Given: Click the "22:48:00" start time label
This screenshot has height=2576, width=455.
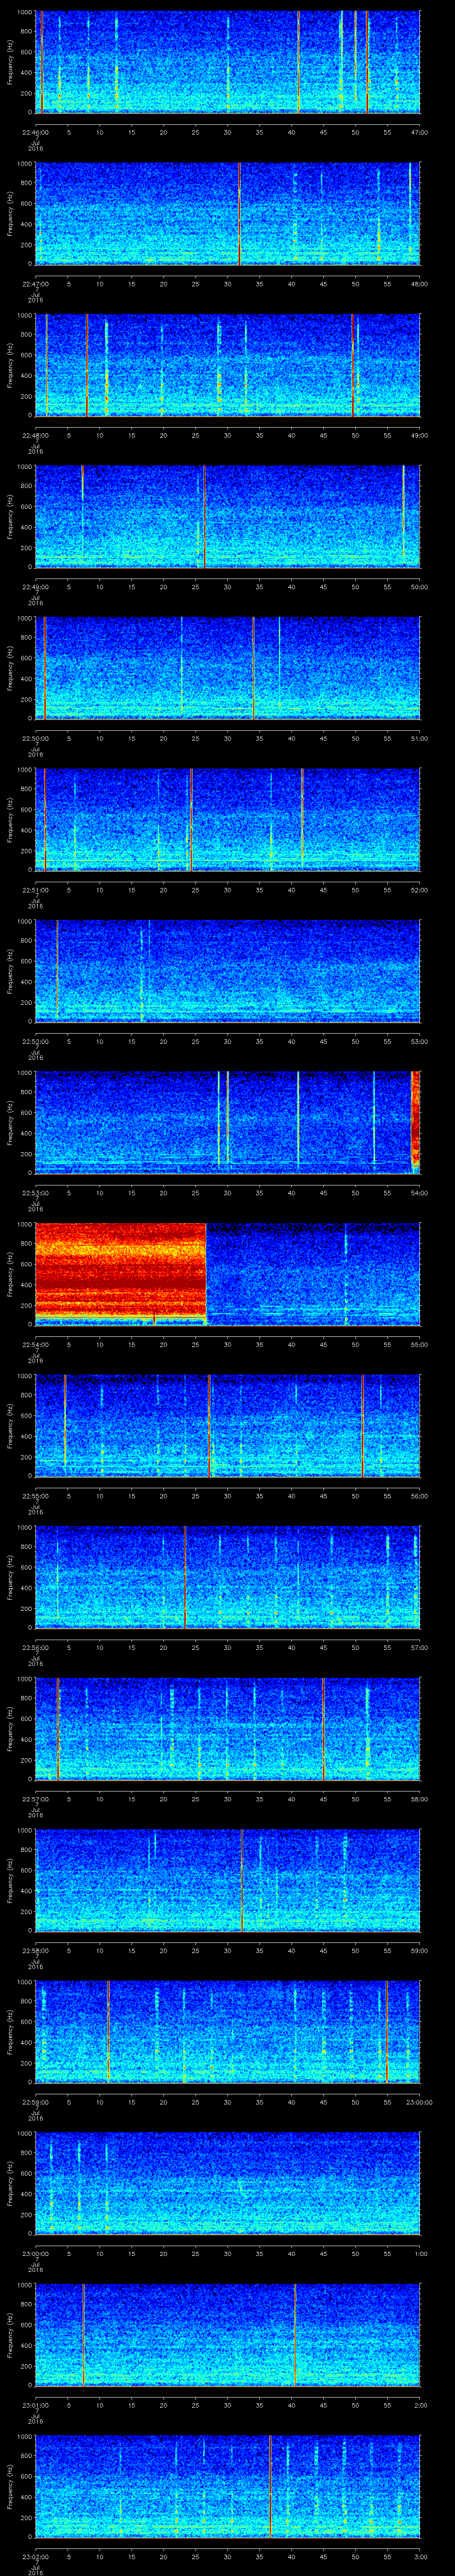Looking at the screenshot, I should point(35,435).
